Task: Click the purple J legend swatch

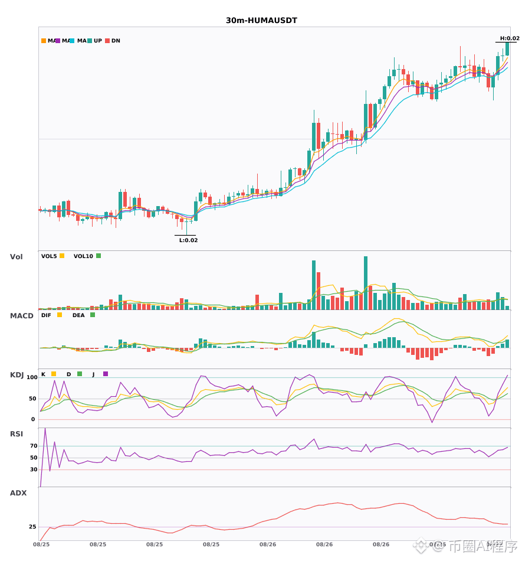Action: pos(106,374)
